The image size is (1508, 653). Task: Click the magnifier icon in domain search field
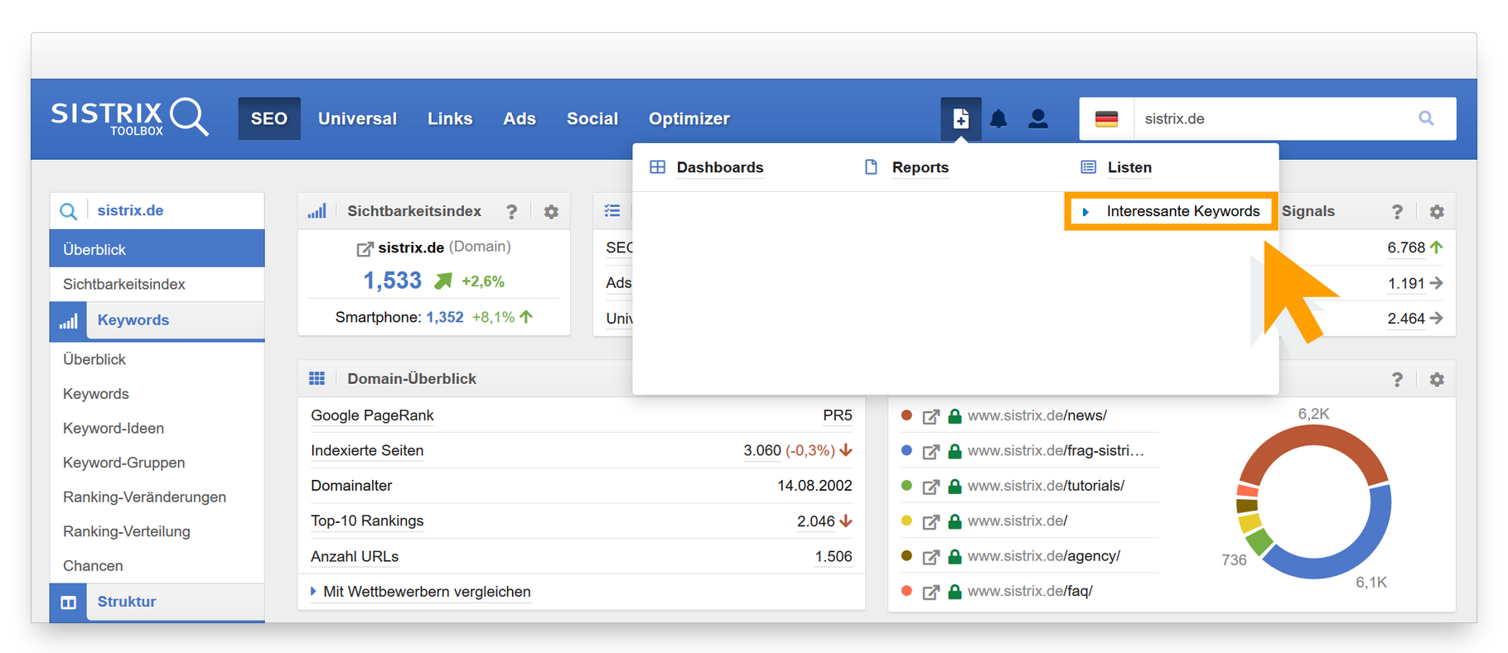pyautogui.click(x=1425, y=118)
